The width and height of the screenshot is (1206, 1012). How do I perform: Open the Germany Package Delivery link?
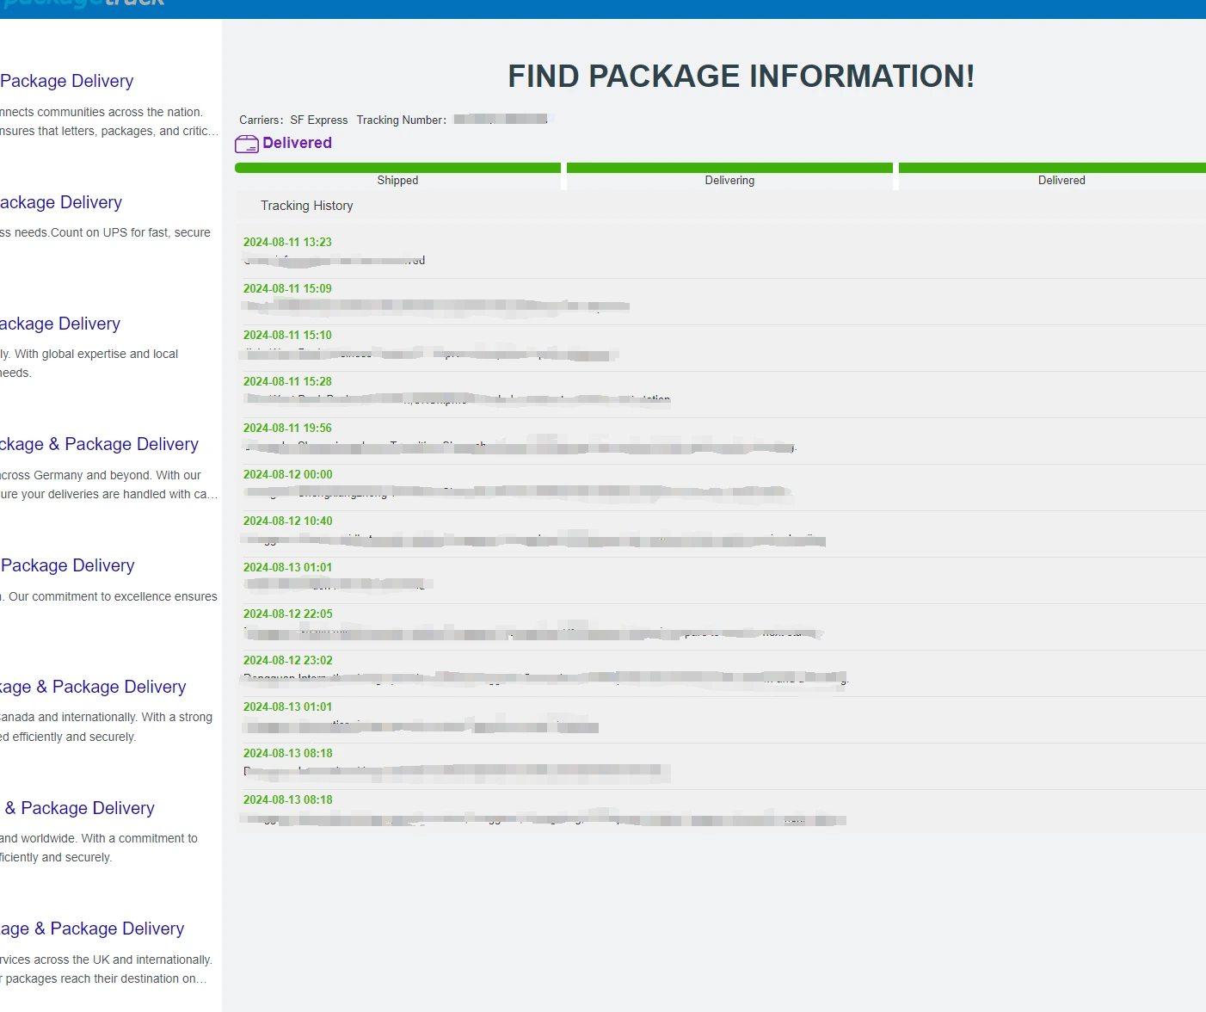(99, 444)
